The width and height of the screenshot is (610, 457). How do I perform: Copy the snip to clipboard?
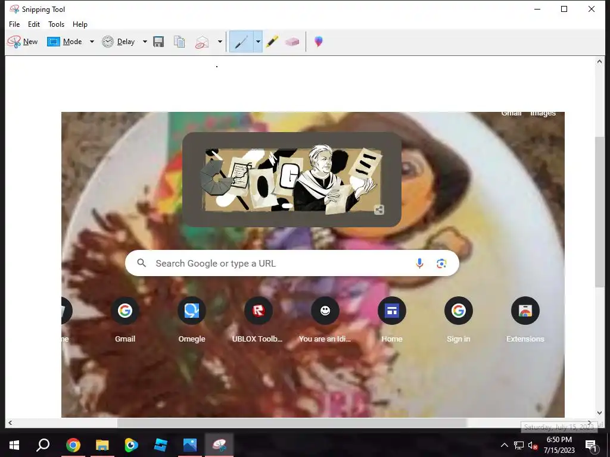179,42
